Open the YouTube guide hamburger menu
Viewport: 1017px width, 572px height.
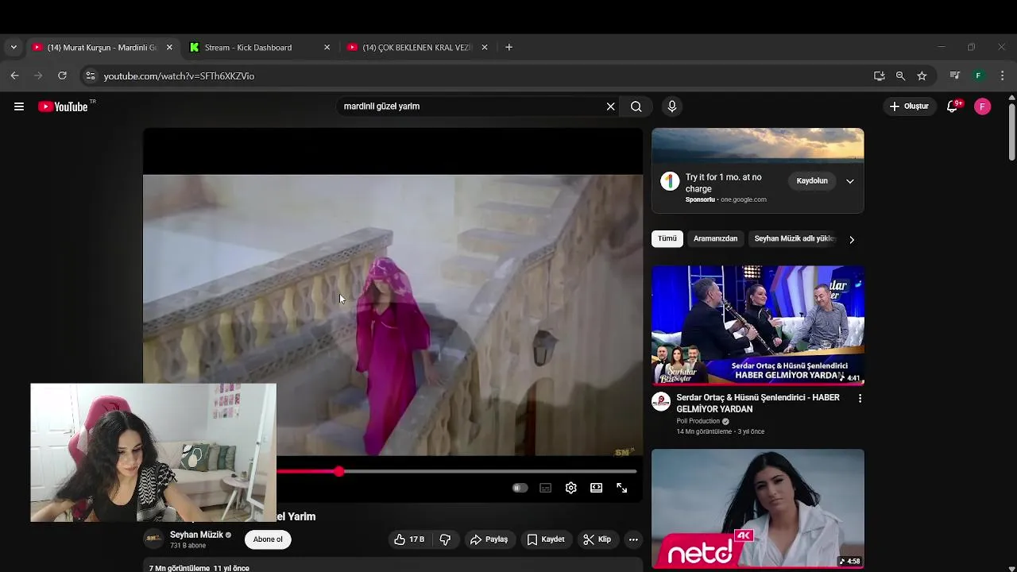click(19, 106)
